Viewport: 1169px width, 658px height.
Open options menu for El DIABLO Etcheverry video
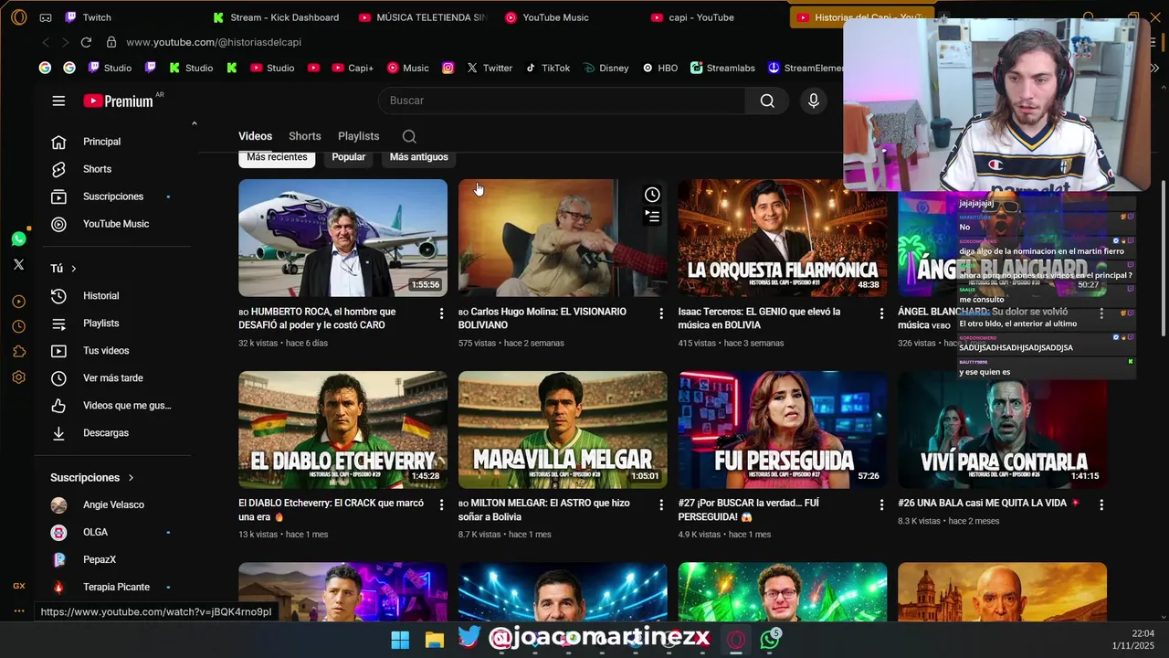point(441,504)
